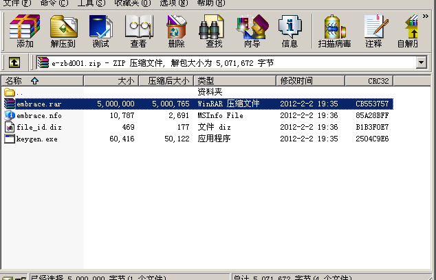Sort by 名称 column header

43,81
